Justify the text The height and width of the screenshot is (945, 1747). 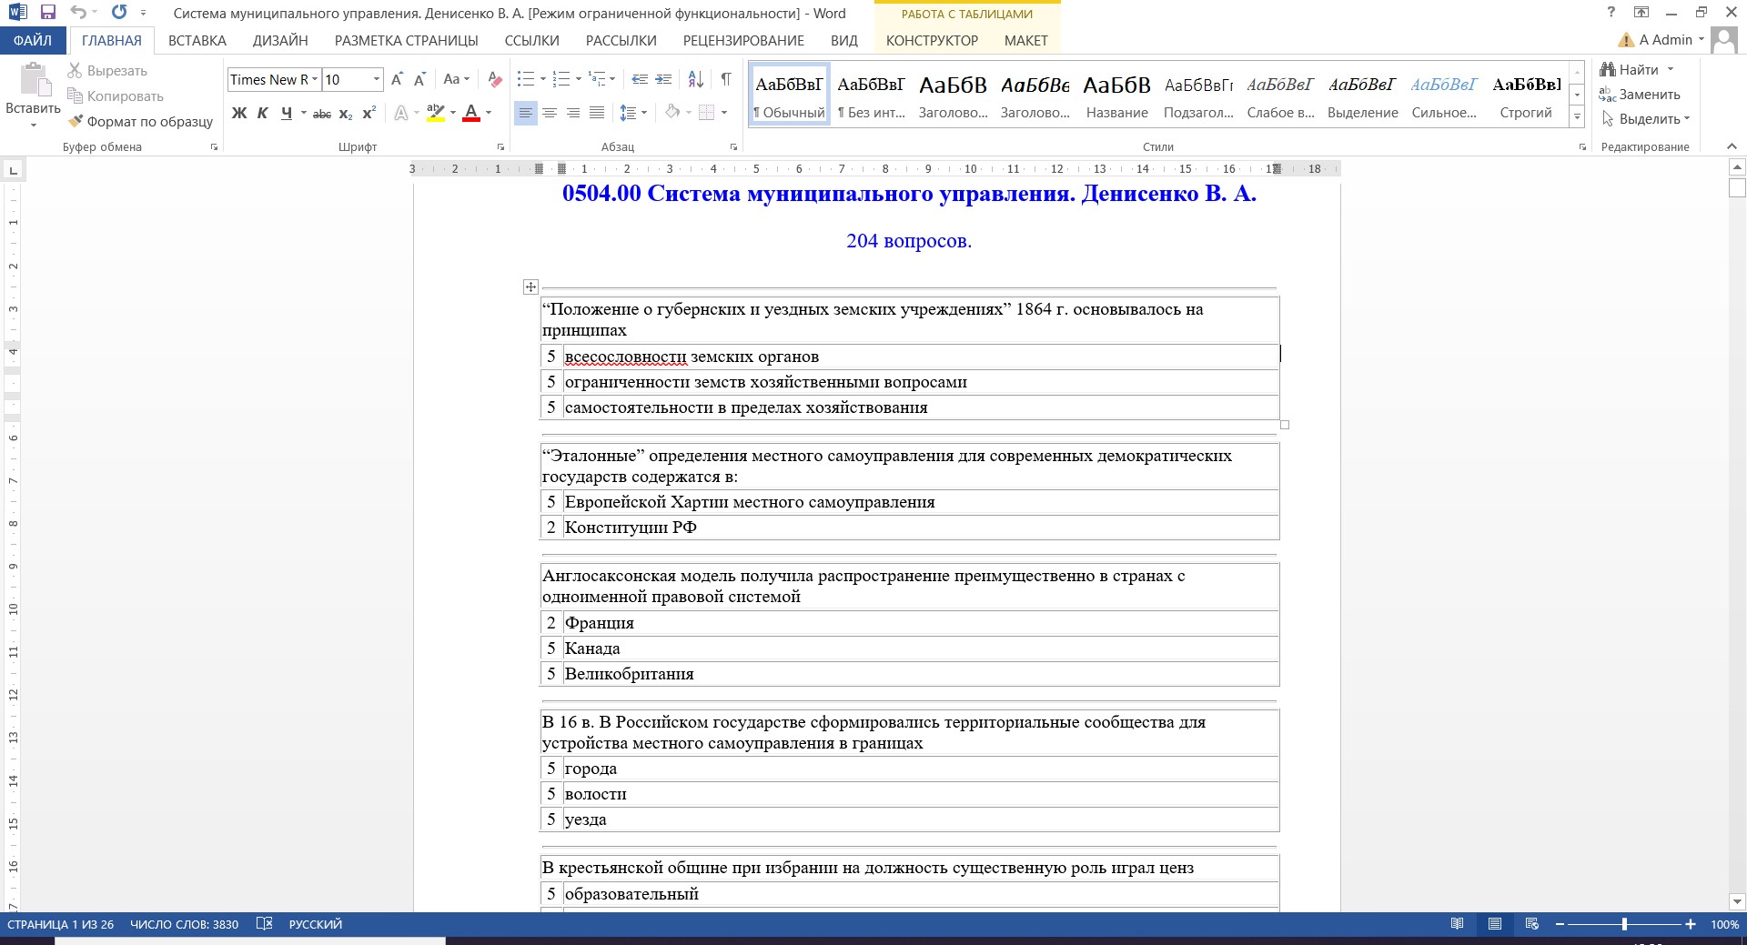(597, 113)
